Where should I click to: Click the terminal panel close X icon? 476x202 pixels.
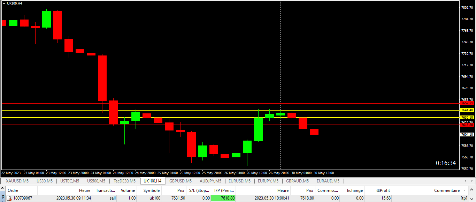click(x=2, y=188)
